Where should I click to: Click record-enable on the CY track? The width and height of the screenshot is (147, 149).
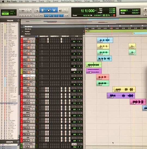pos(24,42)
